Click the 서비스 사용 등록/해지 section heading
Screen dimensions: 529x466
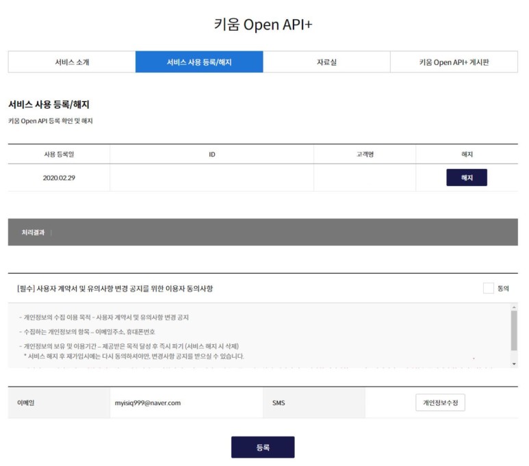(x=49, y=104)
